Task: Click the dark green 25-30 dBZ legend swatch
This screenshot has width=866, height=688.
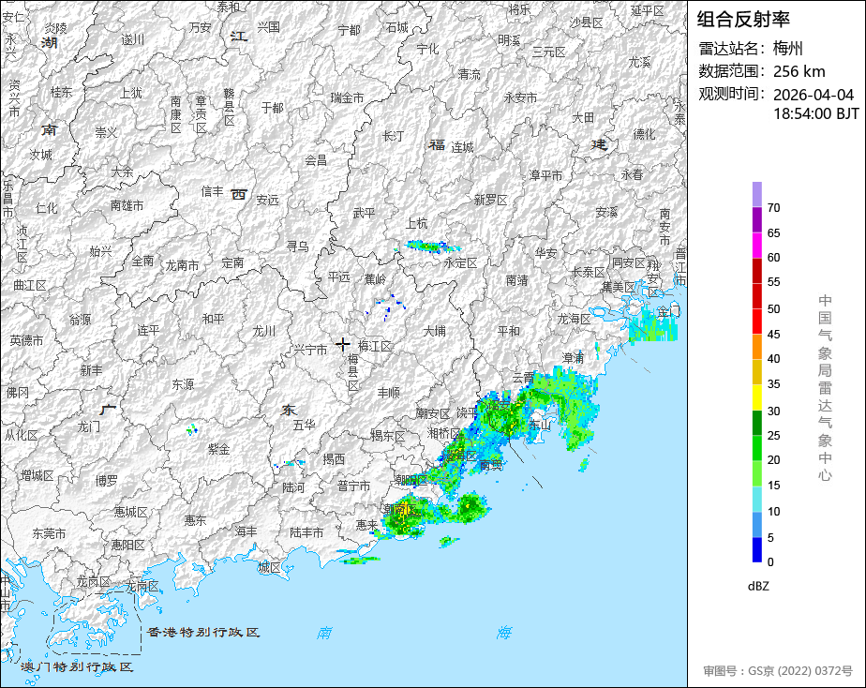Action: 756,423
